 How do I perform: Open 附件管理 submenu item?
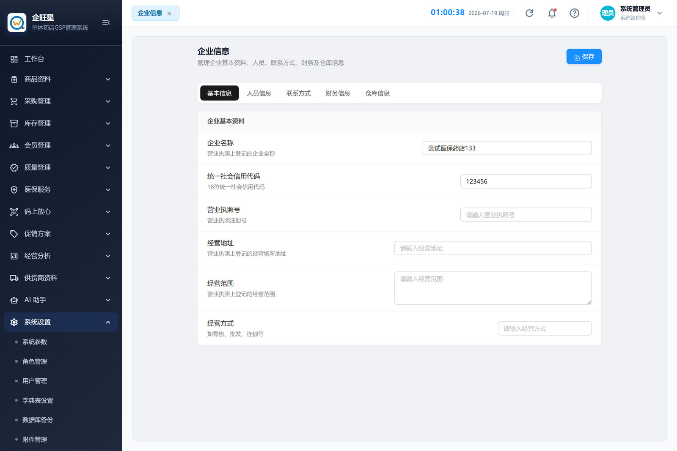pyautogui.click(x=35, y=440)
